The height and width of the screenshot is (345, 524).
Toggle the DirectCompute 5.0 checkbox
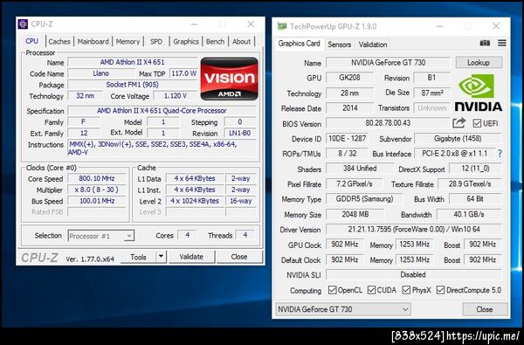pos(440,290)
